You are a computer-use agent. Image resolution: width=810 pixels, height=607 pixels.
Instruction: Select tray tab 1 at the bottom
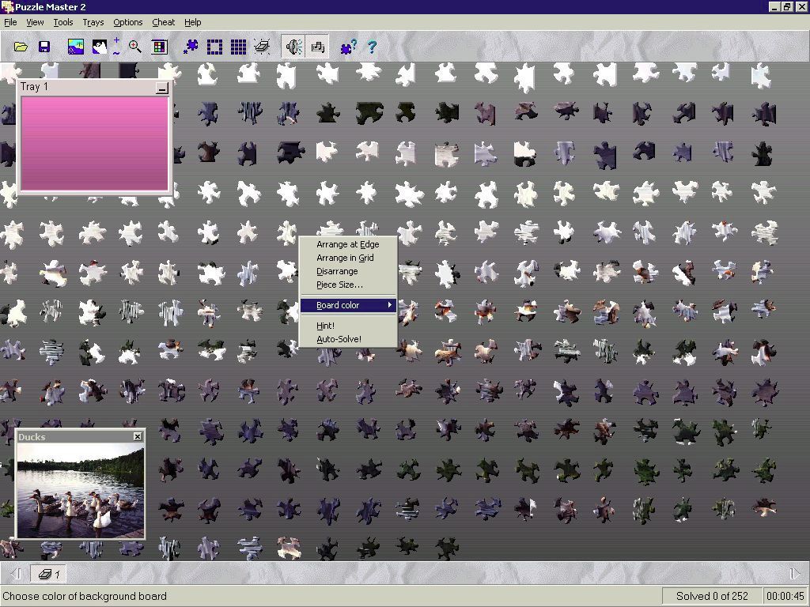(x=51, y=574)
